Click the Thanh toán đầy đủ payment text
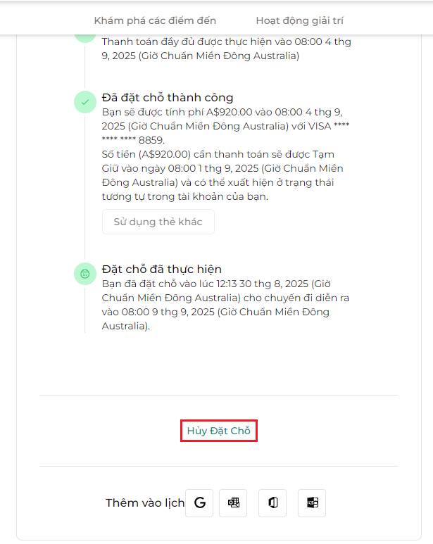The width and height of the screenshot is (433, 544). [x=226, y=49]
